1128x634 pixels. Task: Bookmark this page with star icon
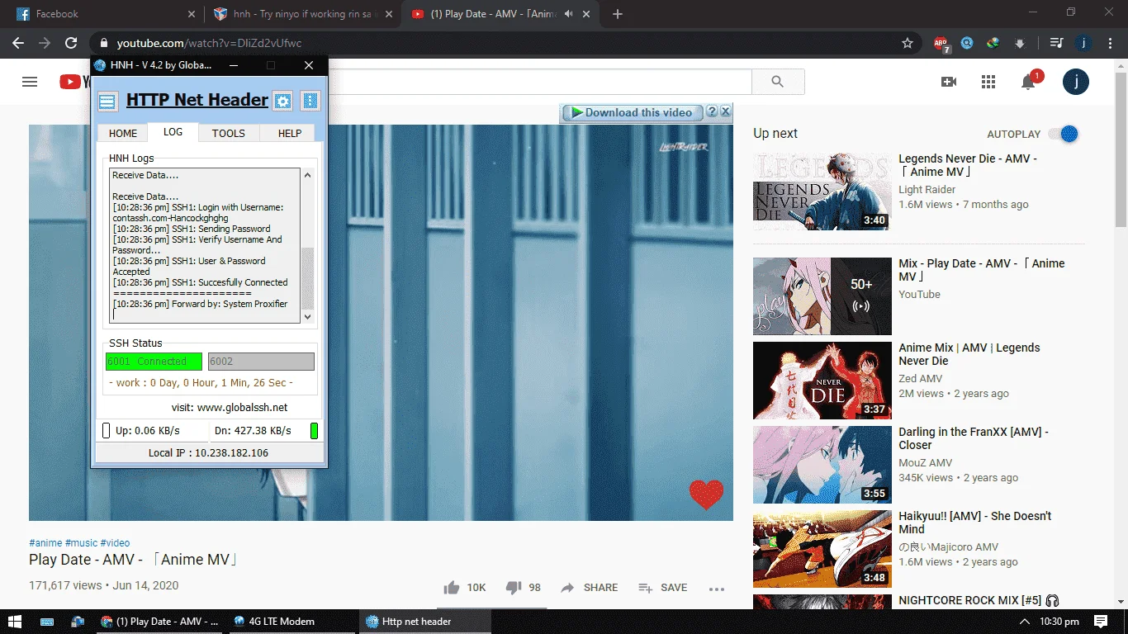908,43
